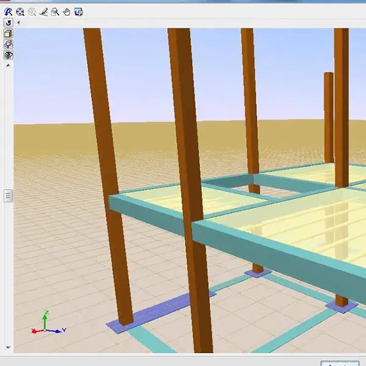Select the pen sketch tool icon

(x=43, y=12)
